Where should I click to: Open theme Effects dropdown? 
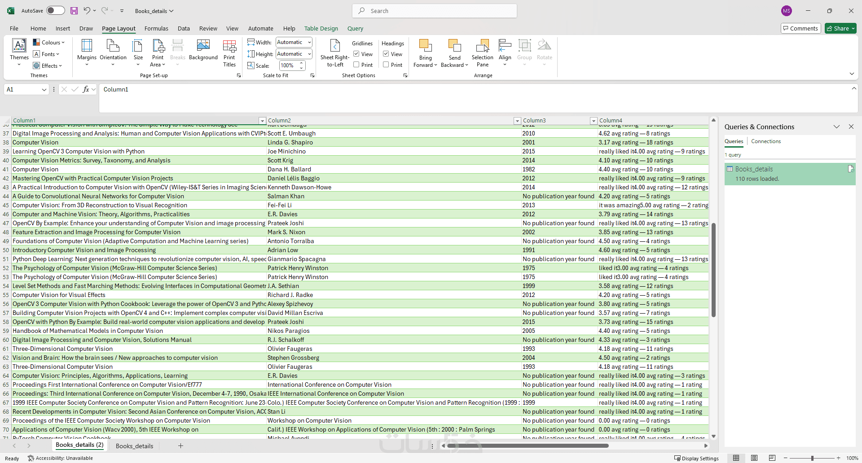click(48, 66)
